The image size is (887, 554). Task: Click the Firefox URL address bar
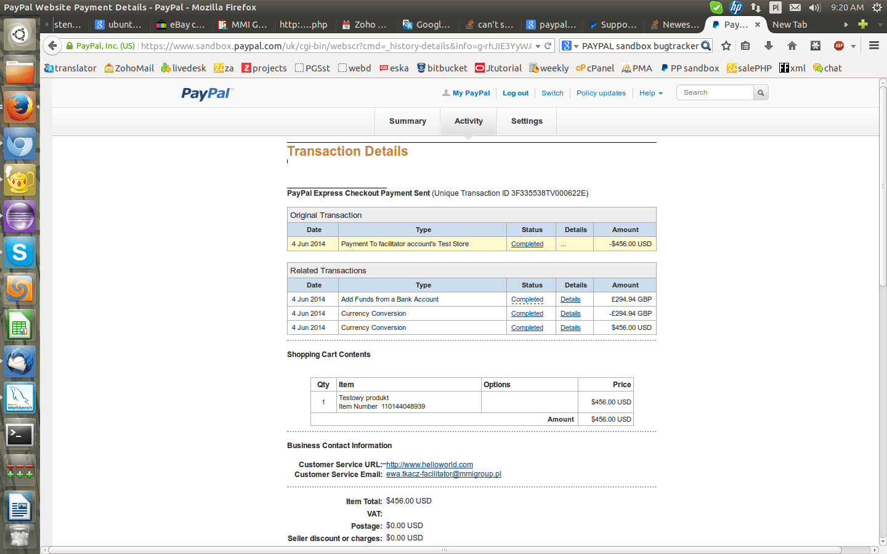coord(335,46)
